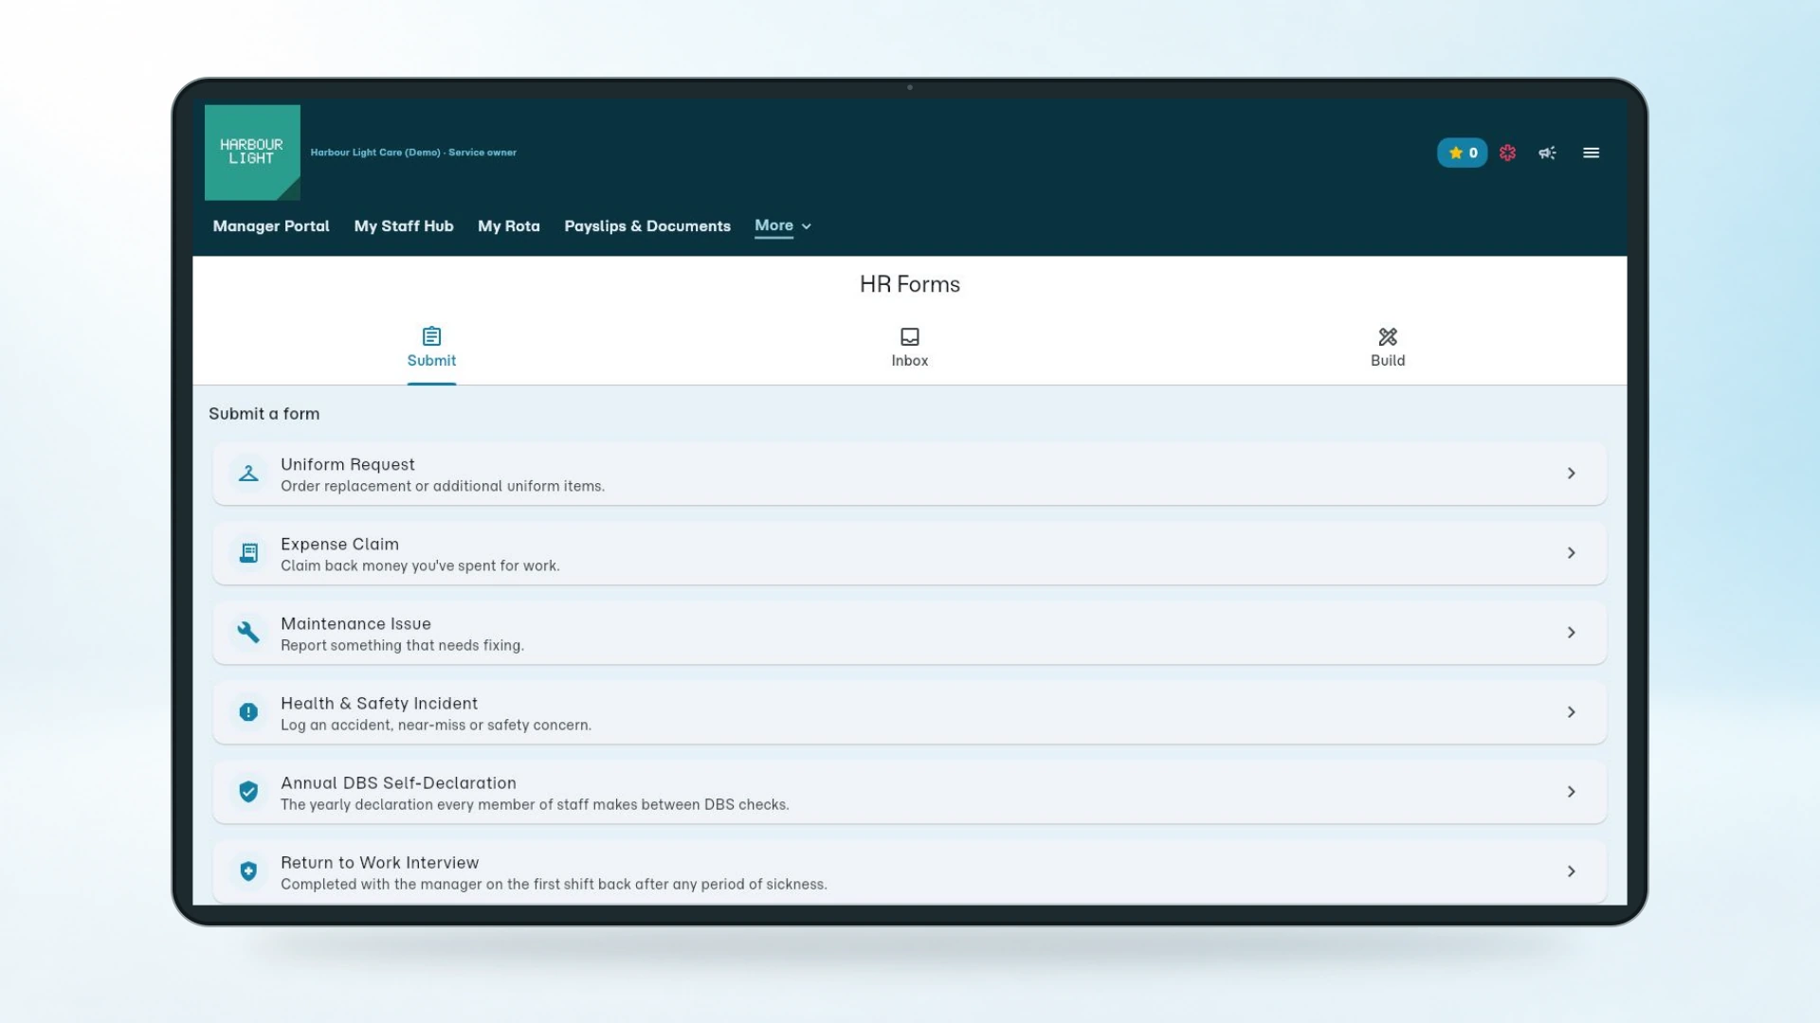
Task: Open Payslips & Documents
Action: [x=647, y=225]
